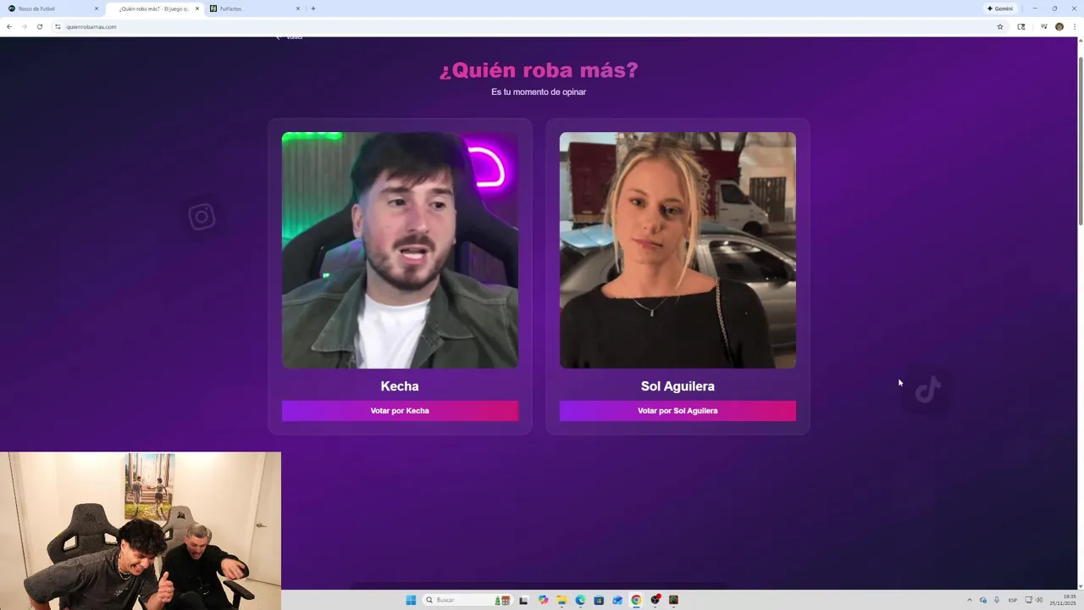View site information icon in address bar
Screen dimensions: 1084x610
click(58, 26)
